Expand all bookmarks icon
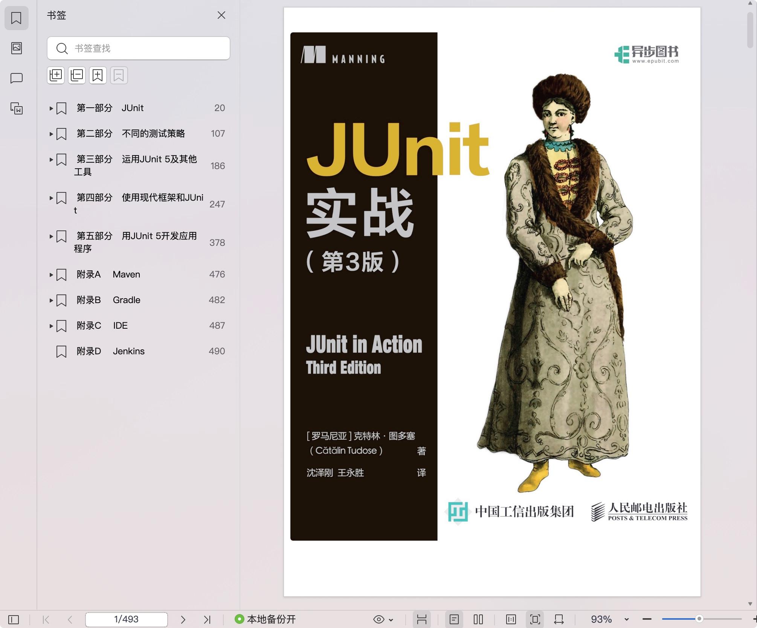This screenshot has height=628, width=757. coord(56,75)
